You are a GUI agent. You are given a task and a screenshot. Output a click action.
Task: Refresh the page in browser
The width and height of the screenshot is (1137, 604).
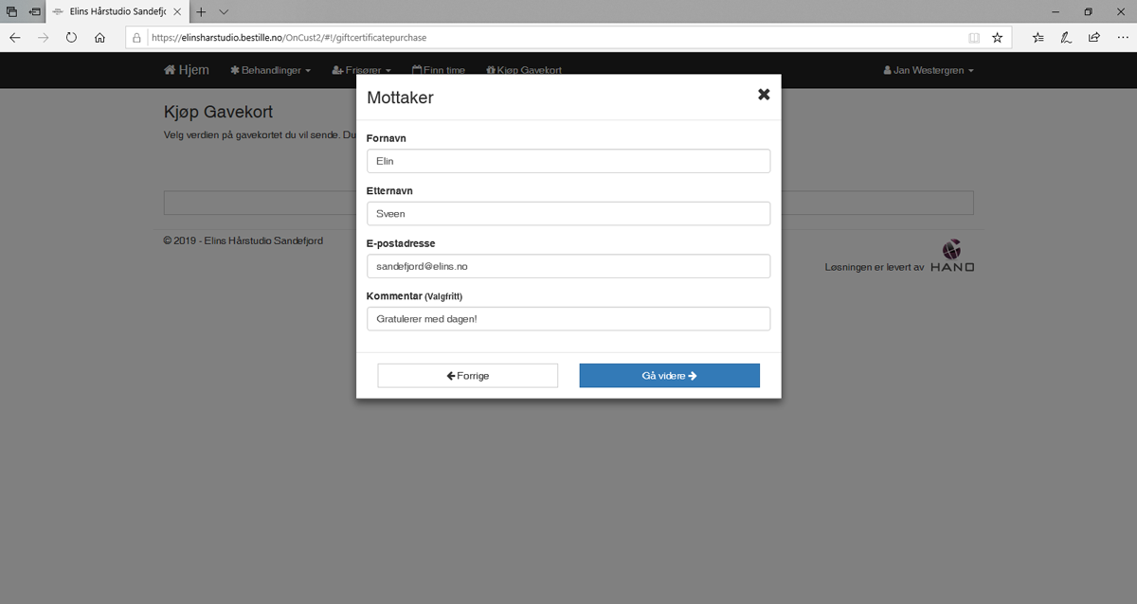coord(71,38)
